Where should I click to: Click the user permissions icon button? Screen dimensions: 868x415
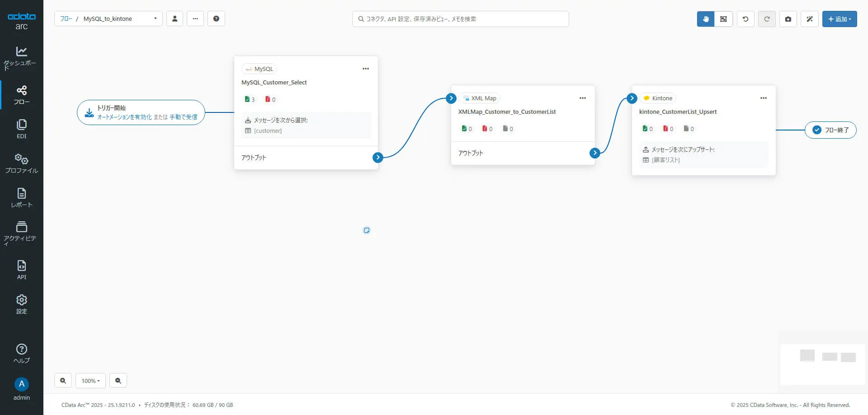(175, 19)
